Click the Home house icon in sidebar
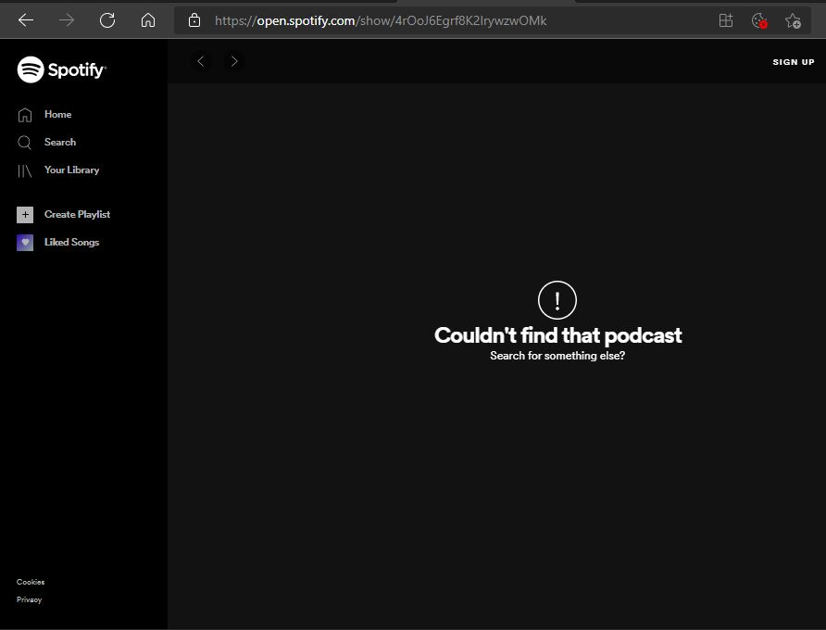 click(25, 115)
